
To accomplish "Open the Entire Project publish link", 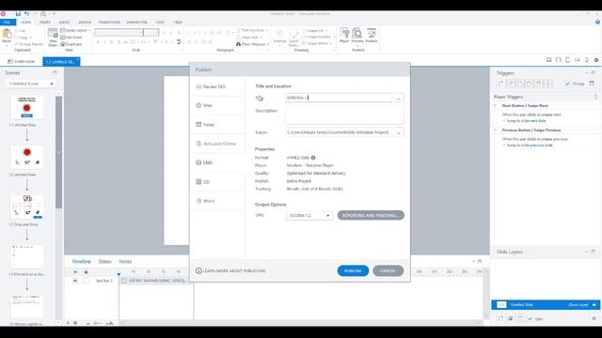I will (x=299, y=181).
